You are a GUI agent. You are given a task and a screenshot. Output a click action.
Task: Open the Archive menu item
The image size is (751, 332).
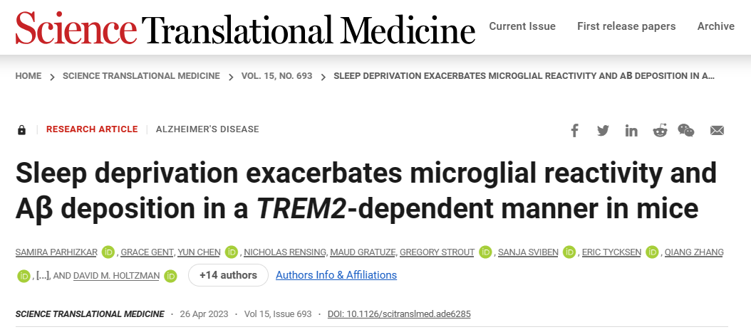[716, 26]
